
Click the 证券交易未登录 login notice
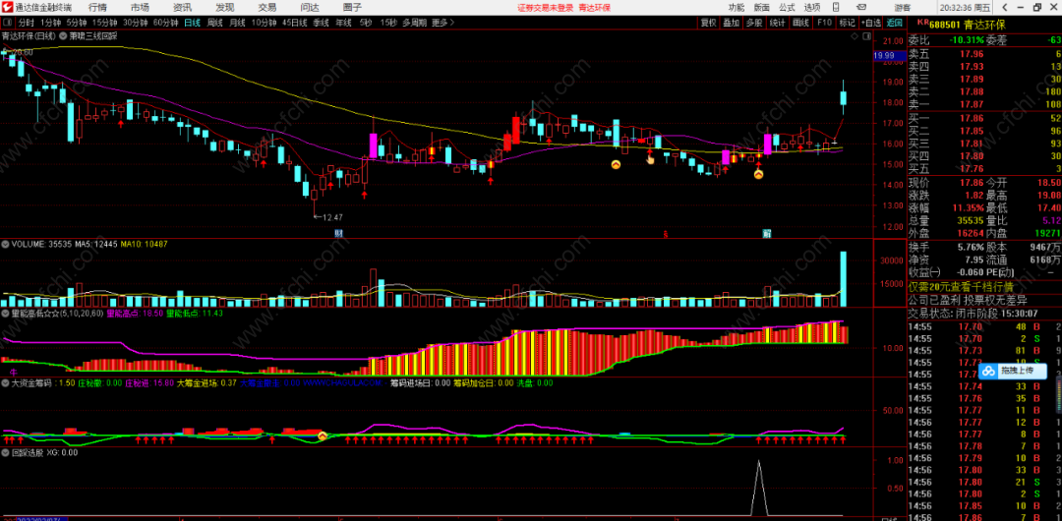545,8
